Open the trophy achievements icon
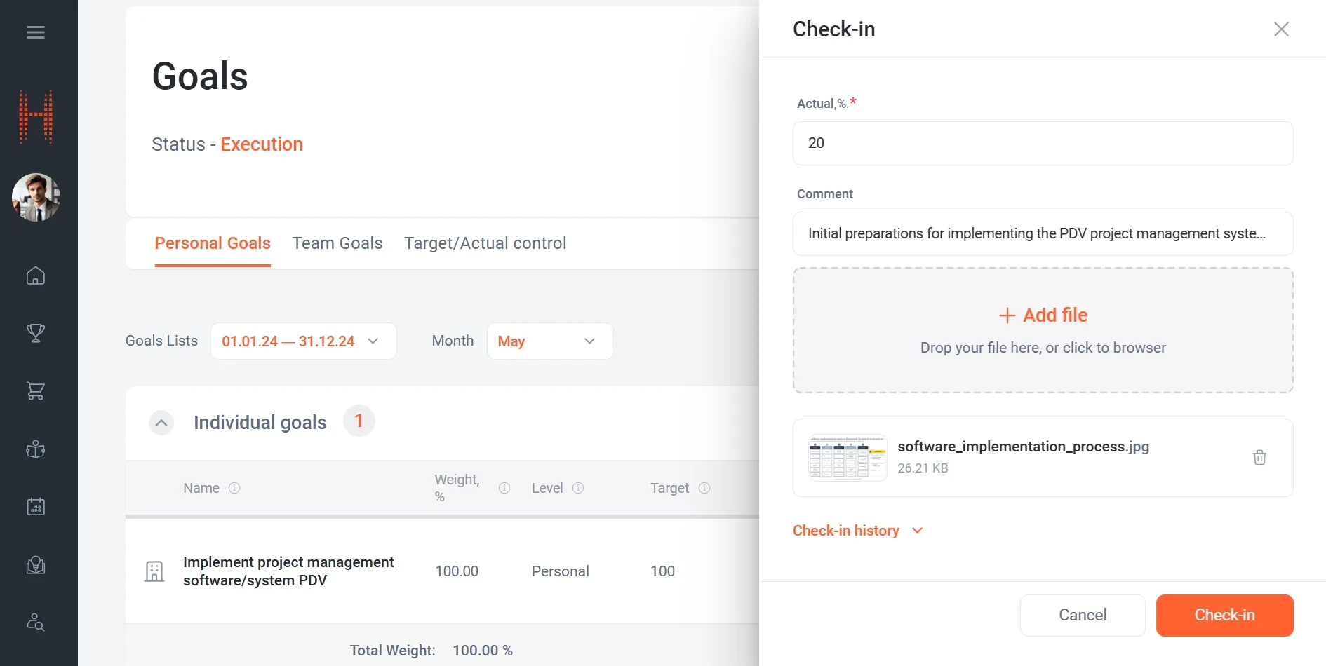 (x=36, y=333)
